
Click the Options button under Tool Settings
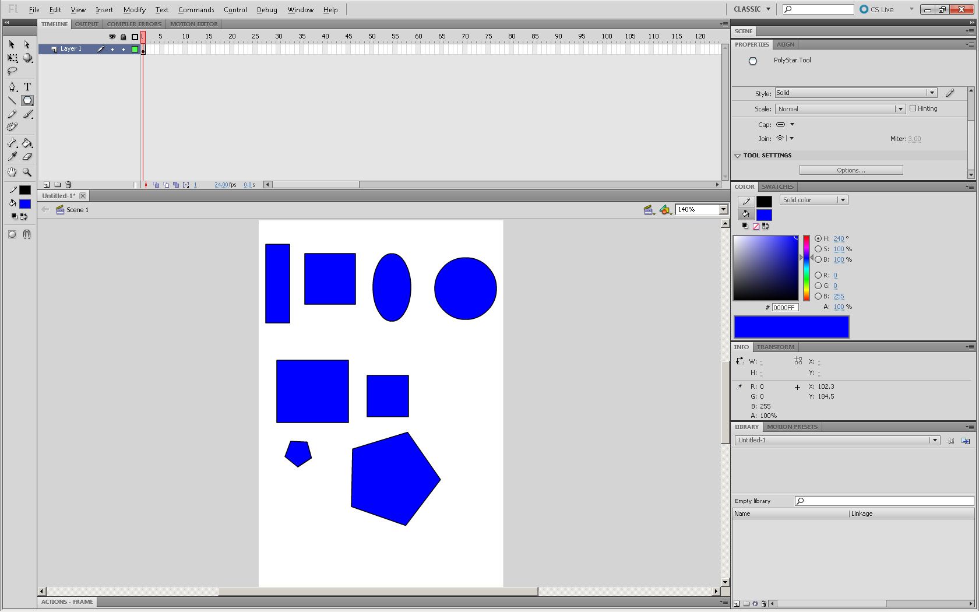pos(851,170)
